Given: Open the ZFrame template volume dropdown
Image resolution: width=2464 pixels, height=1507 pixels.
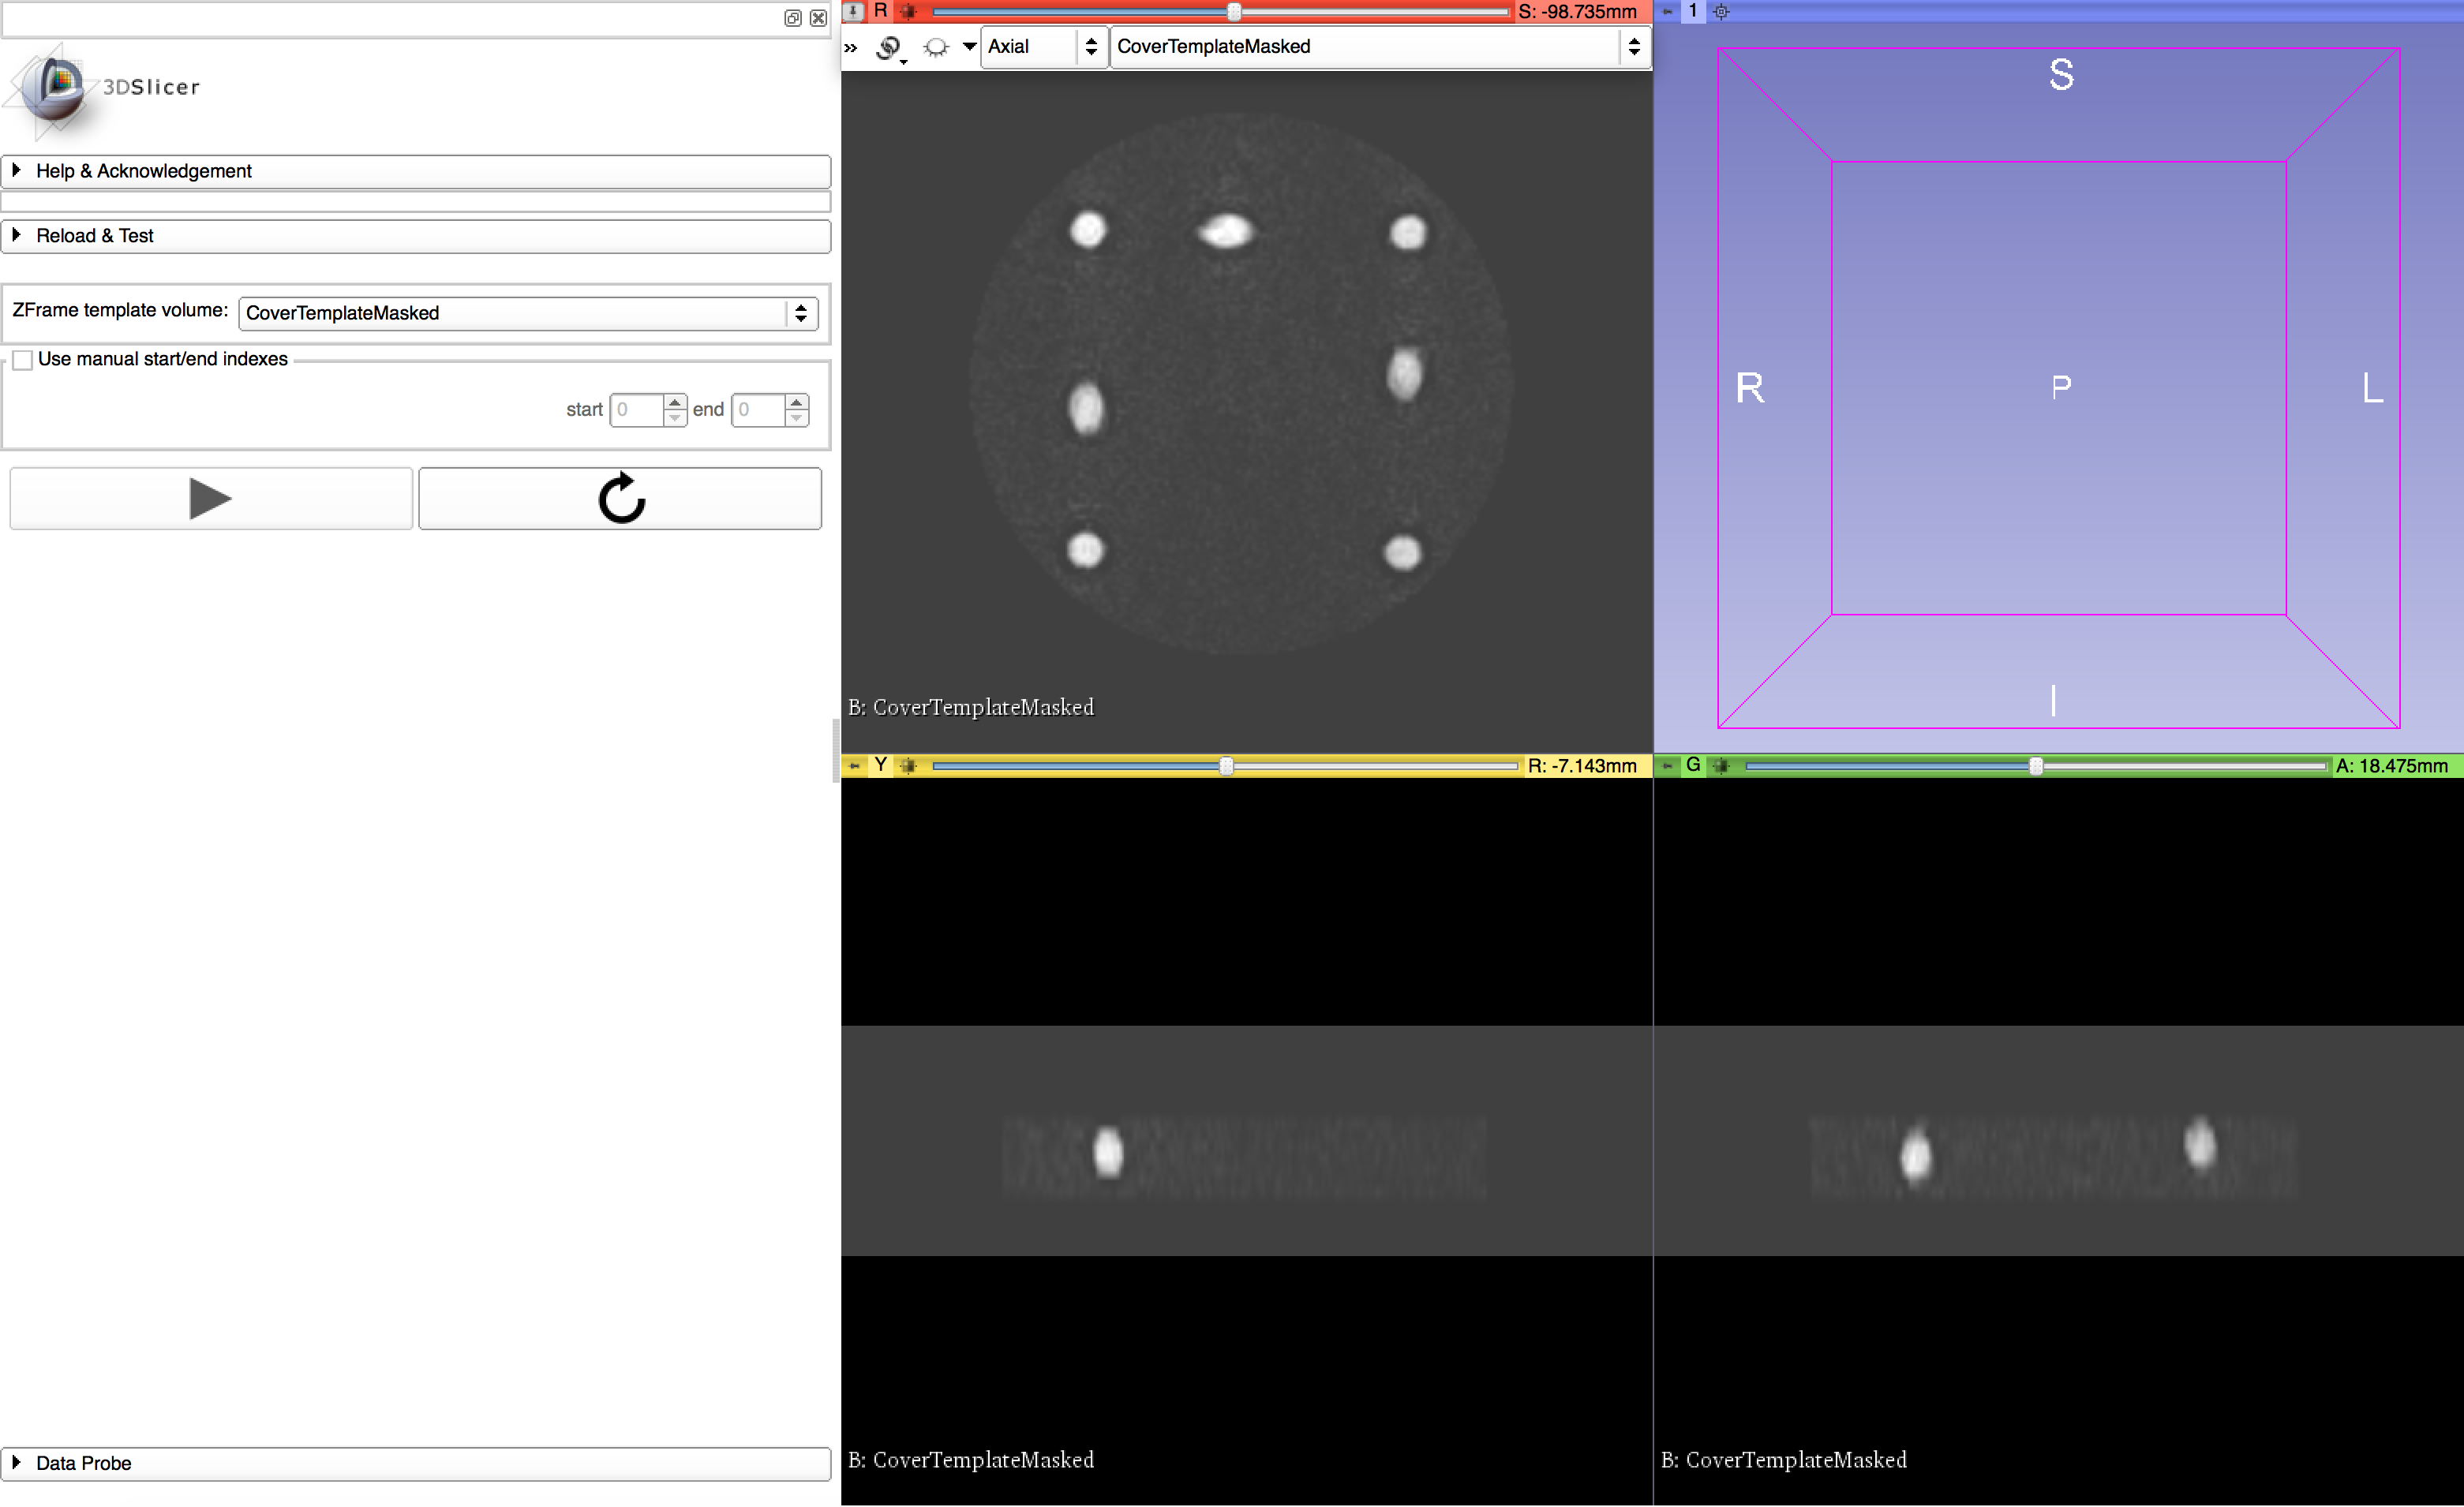Looking at the screenshot, I should 528,313.
